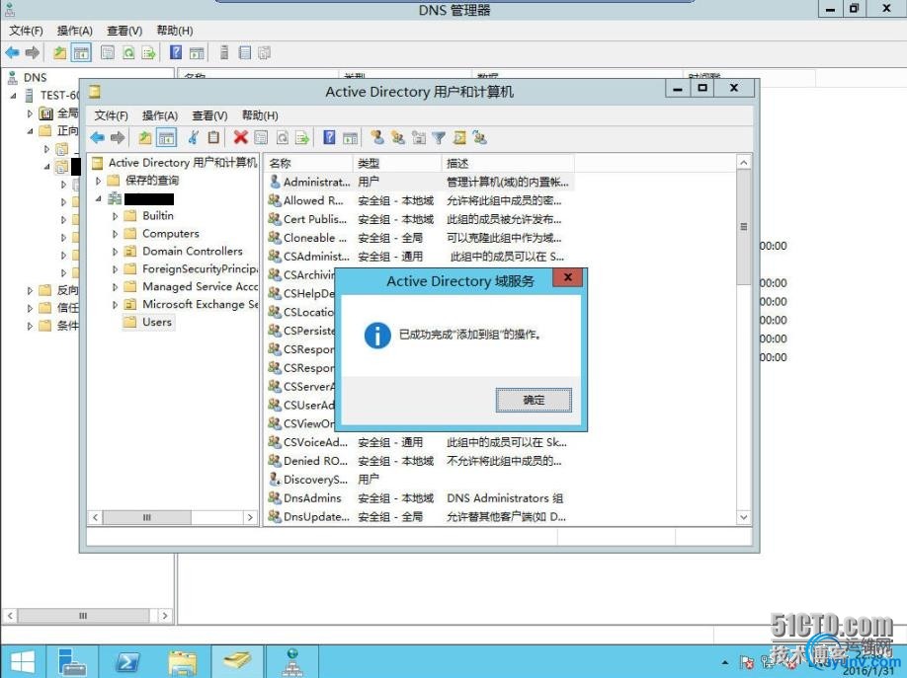Expand the 保存的查询 node

(x=99, y=181)
